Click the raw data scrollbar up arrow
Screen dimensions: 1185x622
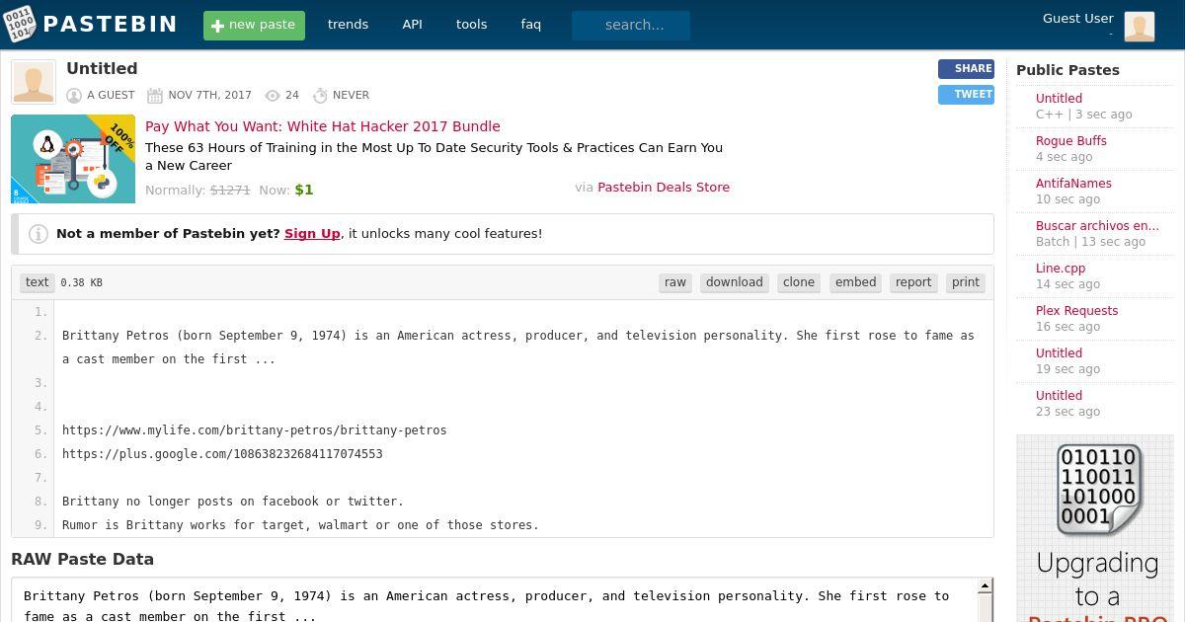tap(985, 587)
